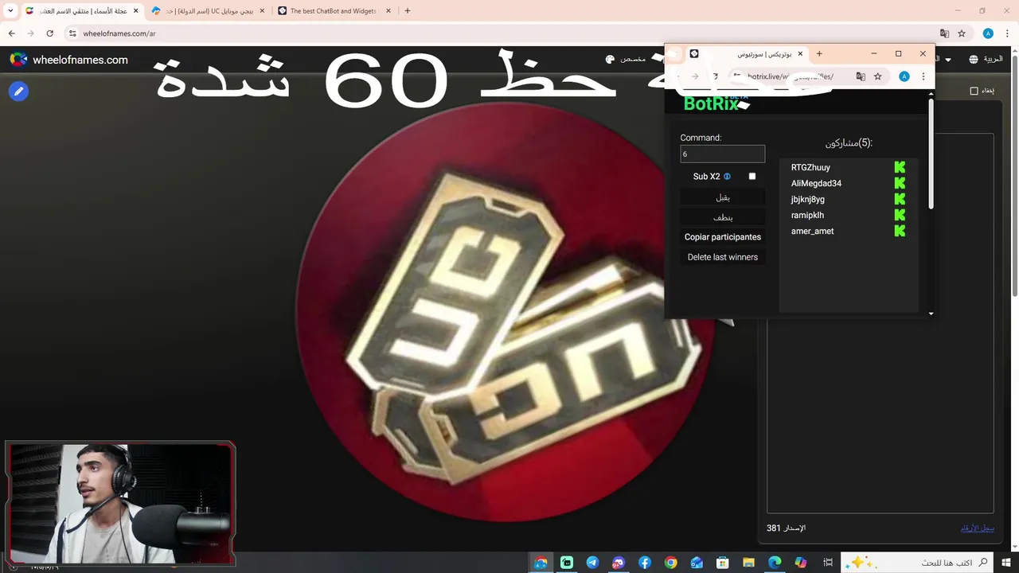Open Facebook from the taskbar
1019x573 pixels.
coord(645,563)
